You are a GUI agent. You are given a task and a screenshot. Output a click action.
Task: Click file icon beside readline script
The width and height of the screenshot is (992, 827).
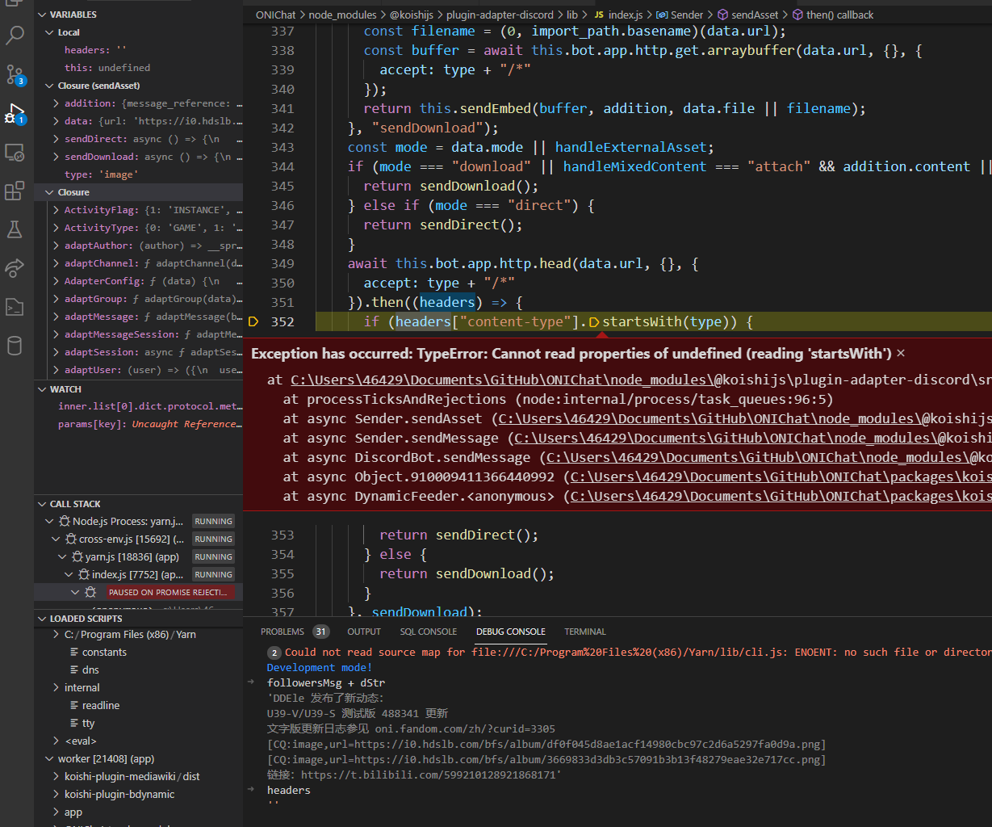(74, 706)
